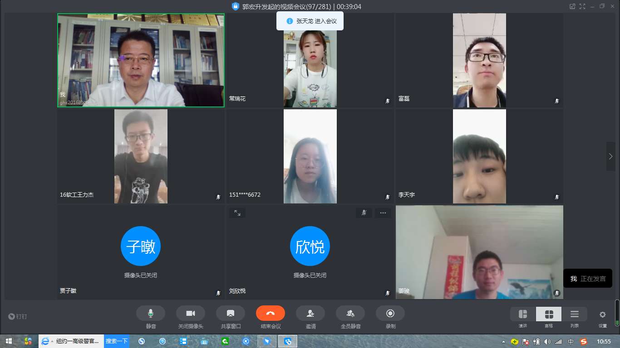The image size is (620, 348).
Task: Turn off camera via 关闭摄像头
Action: tap(191, 314)
